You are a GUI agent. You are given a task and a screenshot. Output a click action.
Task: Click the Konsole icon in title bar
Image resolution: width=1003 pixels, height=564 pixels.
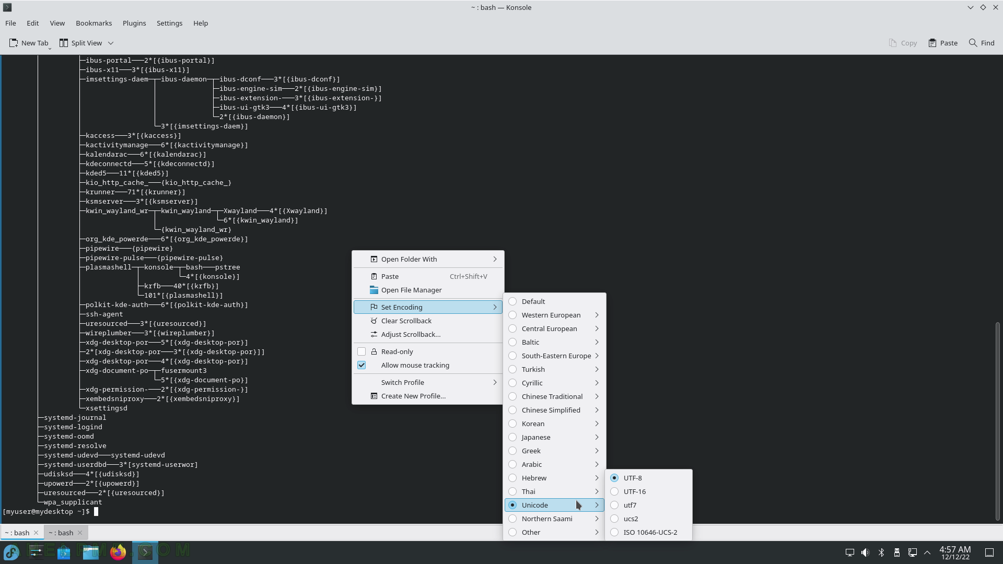pyautogui.click(x=7, y=7)
